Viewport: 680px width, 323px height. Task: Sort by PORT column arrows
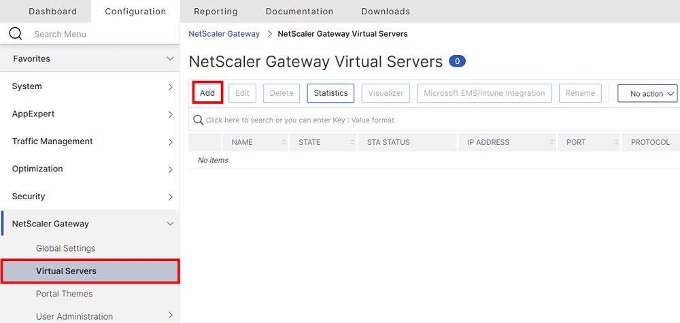click(x=616, y=142)
